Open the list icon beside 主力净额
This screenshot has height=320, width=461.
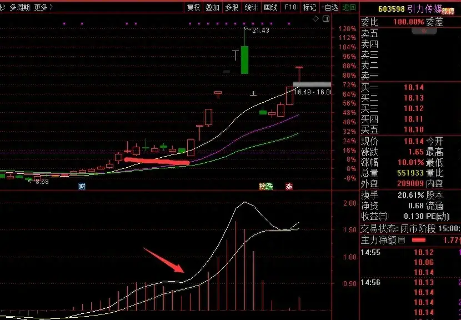tap(402, 241)
